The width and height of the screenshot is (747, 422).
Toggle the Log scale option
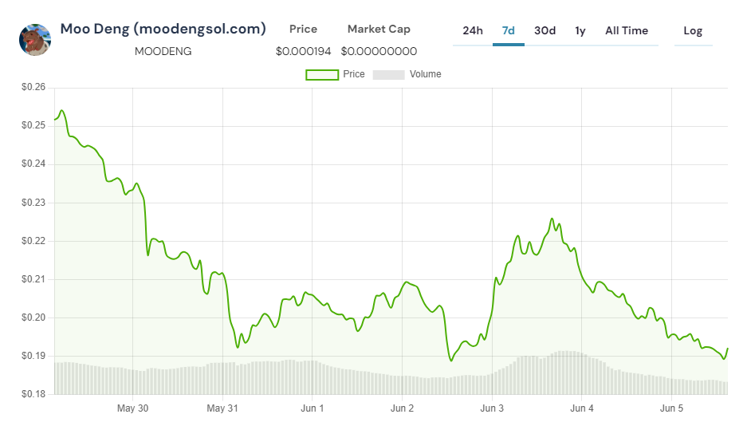(693, 31)
